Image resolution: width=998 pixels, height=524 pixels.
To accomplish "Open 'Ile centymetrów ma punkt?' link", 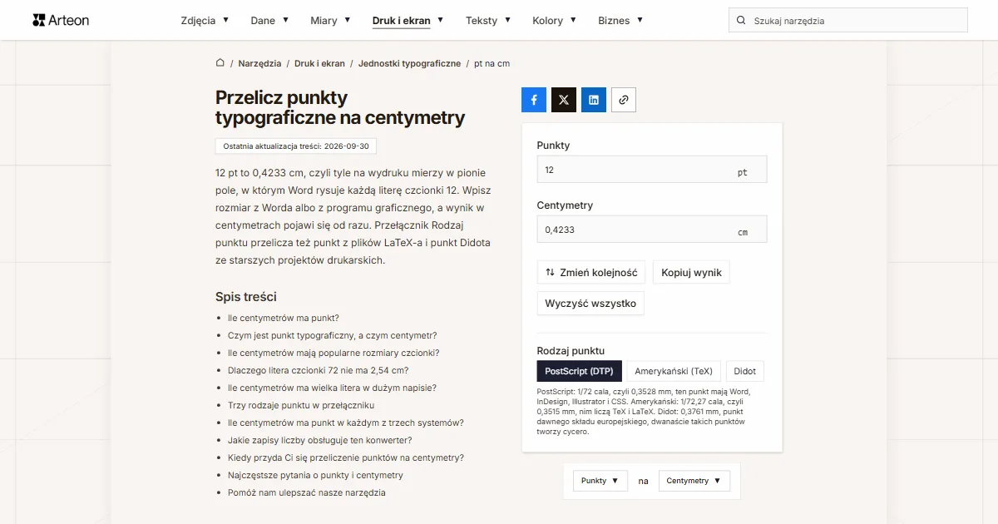I will (284, 318).
